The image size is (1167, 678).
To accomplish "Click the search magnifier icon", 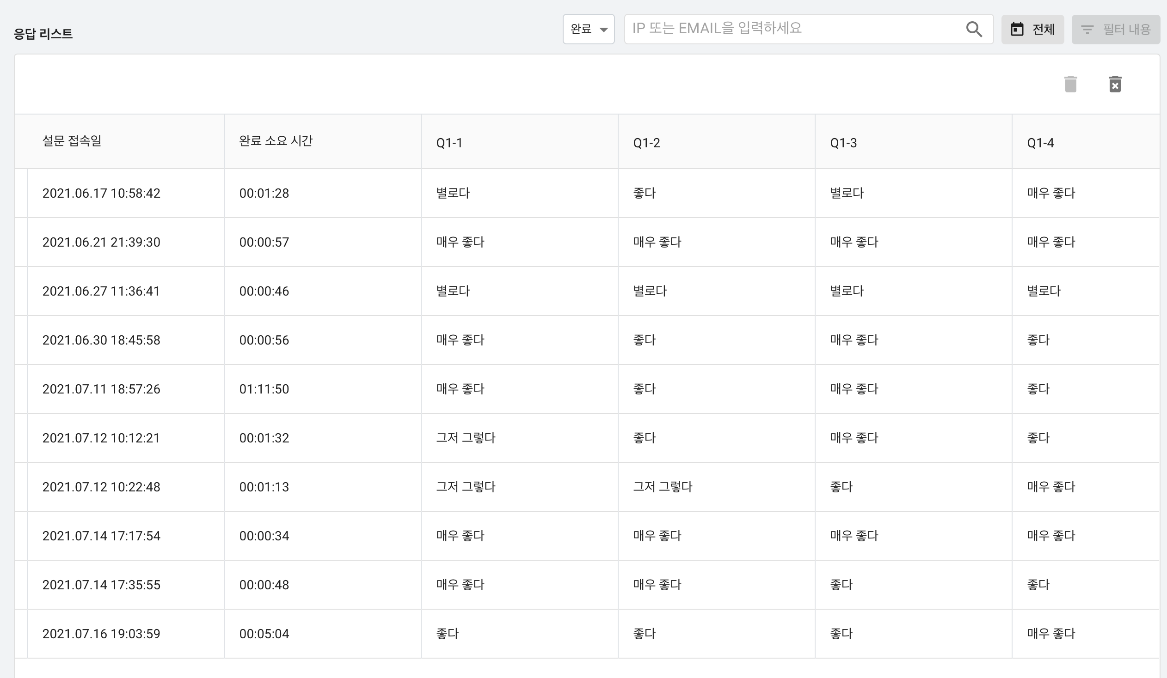I will [974, 29].
